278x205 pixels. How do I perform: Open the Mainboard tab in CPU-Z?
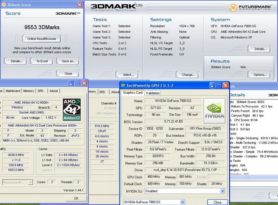(13, 91)
